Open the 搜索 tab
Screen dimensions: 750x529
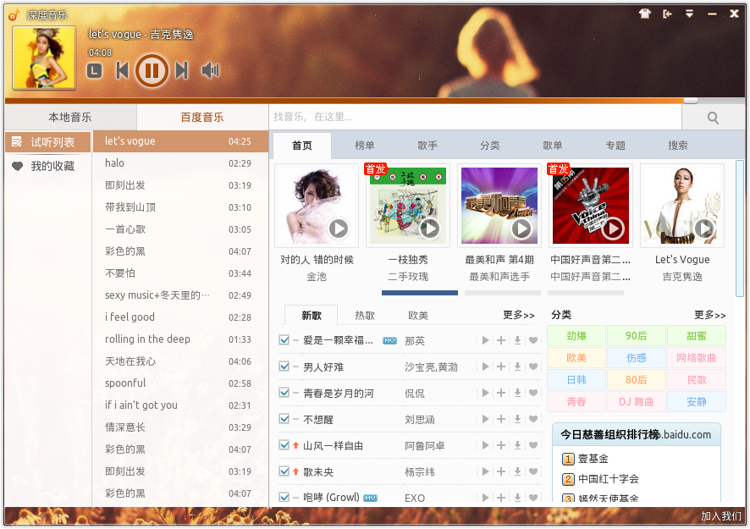pos(678,146)
